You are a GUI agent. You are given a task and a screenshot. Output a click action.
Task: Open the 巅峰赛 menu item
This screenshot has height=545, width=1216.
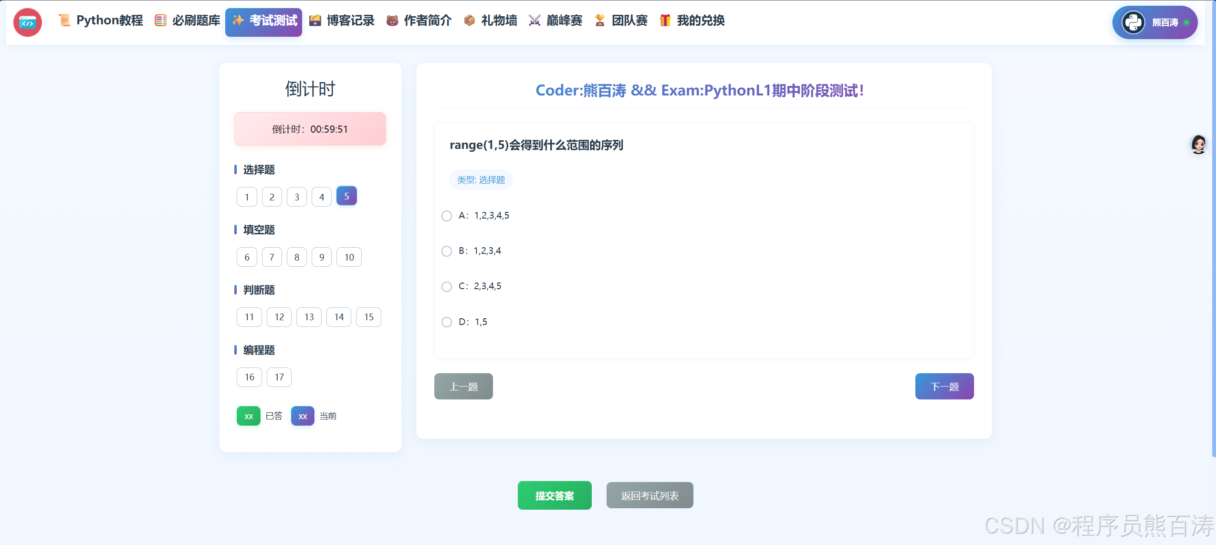[556, 21]
